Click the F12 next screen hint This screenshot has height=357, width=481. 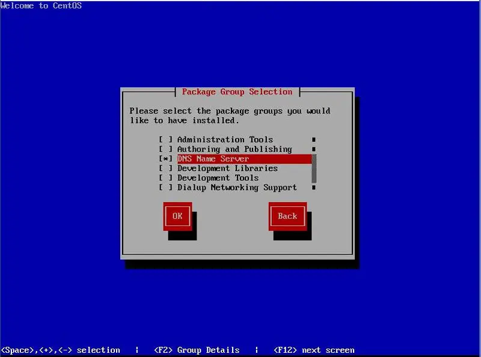coord(314,350)
